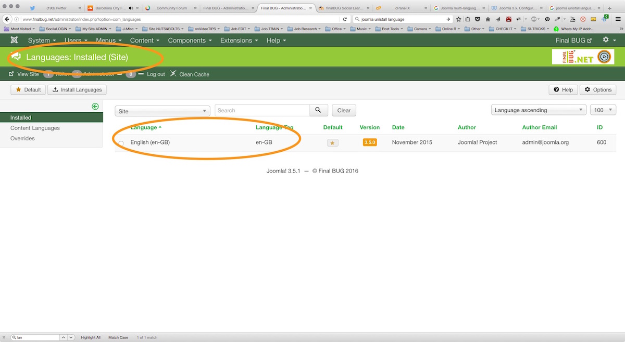Image resolution: width=625 pixels, height=342 pixels.
Task: Collapse the sidebar with green arrow icon
Action: pos(95,106)
